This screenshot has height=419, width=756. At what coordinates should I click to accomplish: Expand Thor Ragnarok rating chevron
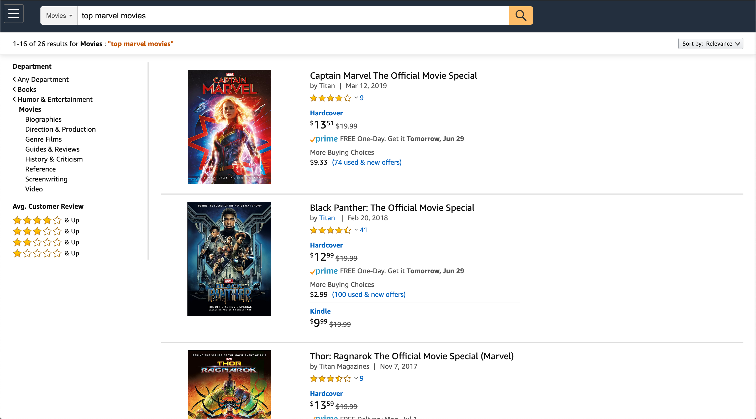pyautogui.click(x=356, y=378)
